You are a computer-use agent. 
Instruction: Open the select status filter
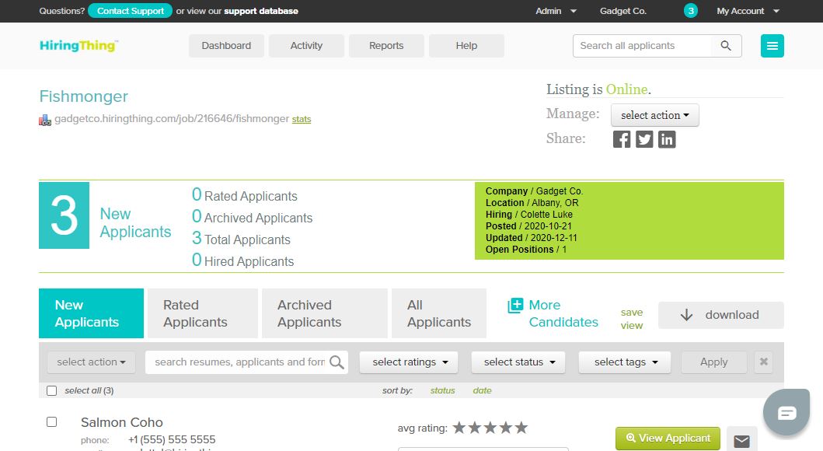518,362
